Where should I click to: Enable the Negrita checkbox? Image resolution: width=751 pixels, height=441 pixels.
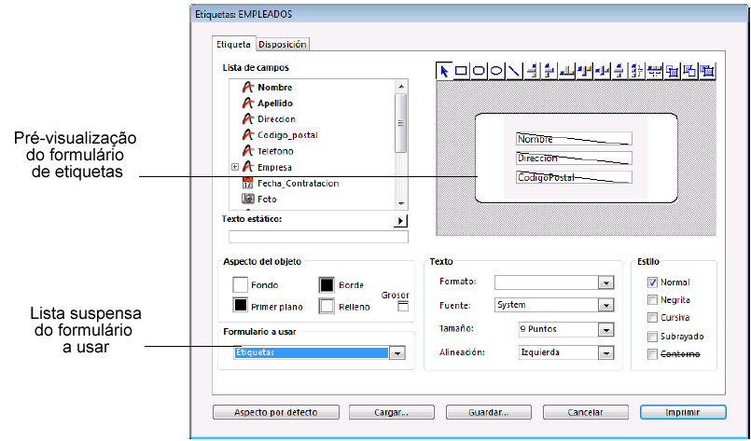(x=653, y=300)
